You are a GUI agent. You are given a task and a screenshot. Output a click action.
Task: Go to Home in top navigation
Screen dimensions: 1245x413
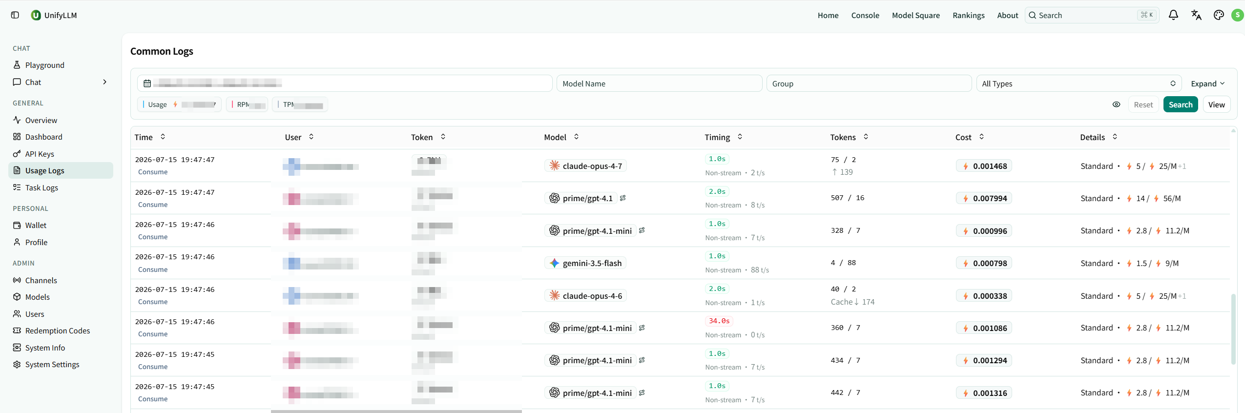tap(828, 15)
